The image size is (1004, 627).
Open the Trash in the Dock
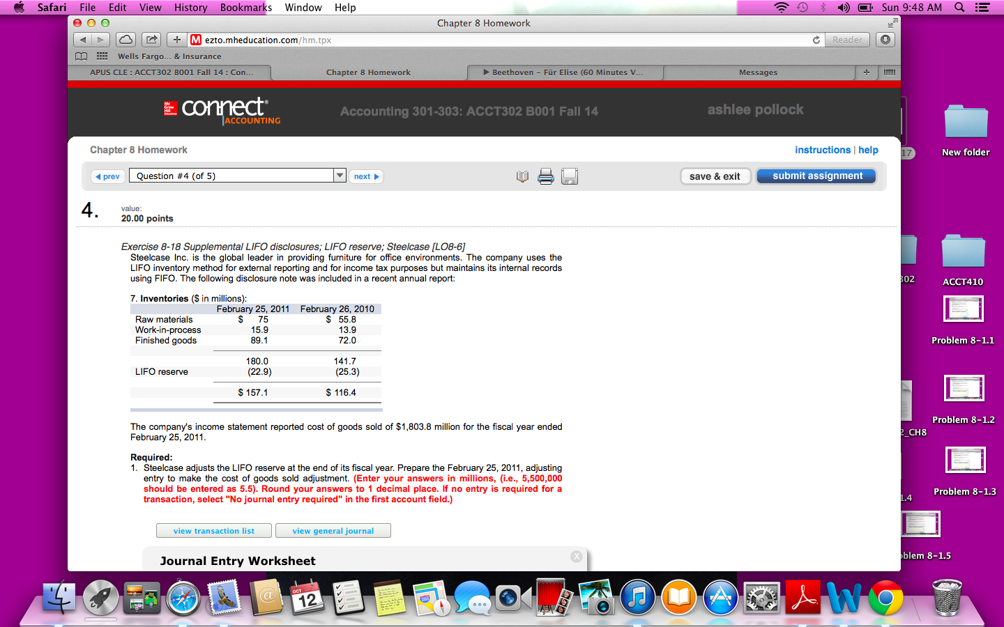pos(947,598)
